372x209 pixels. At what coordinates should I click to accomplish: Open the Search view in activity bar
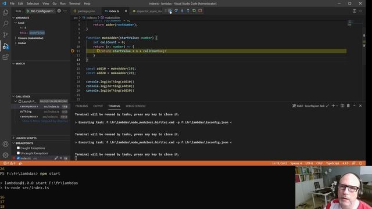(5, 23)
